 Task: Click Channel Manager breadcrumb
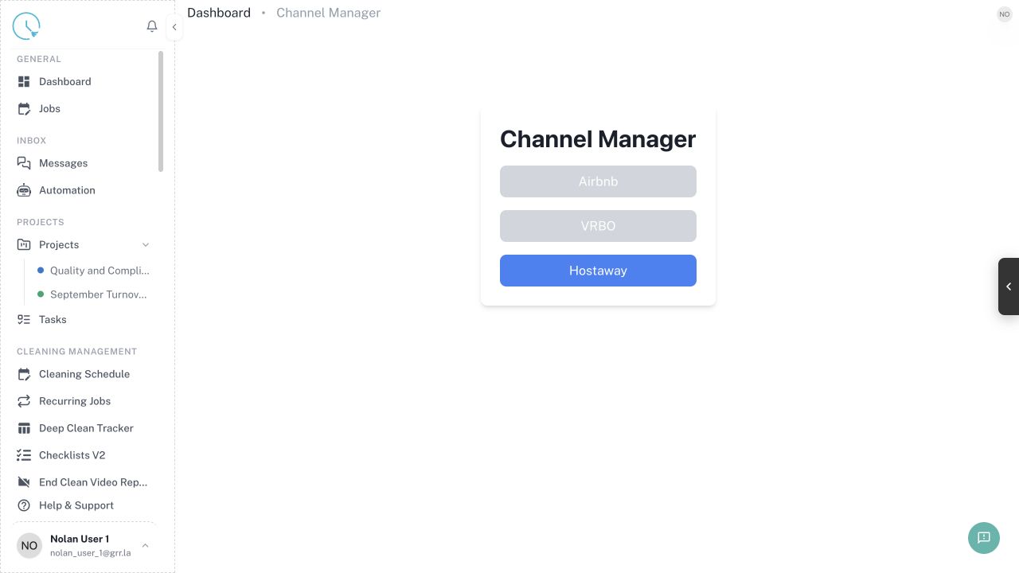tap(328, 13)
